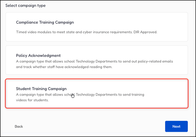Go back using the Back link
Viewport: 196px width, 137px height.
(19, 126)
